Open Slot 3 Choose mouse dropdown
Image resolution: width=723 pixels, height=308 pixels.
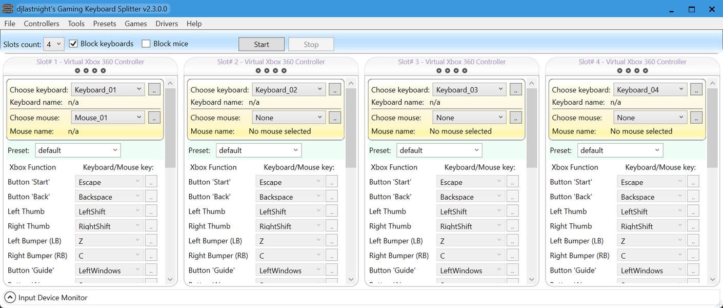point(470,118)
